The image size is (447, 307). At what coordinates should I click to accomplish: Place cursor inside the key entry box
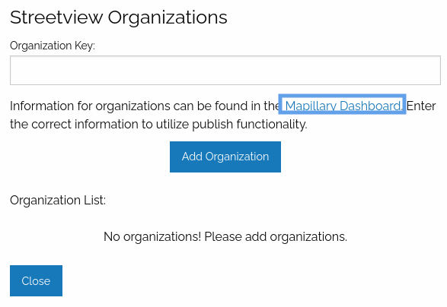tap(225, 70)
